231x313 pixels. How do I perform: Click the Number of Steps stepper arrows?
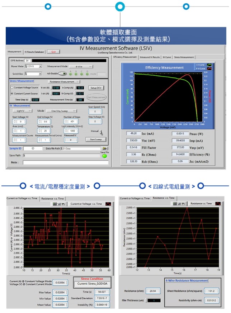[x=66, y=121]
